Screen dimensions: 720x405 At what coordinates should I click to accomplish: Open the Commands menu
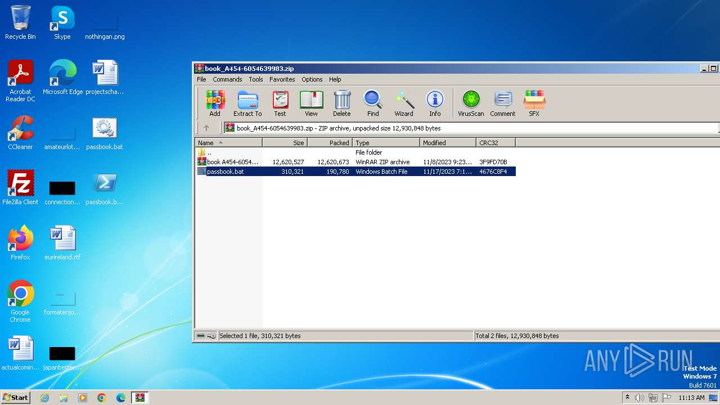tap(227, 79)
